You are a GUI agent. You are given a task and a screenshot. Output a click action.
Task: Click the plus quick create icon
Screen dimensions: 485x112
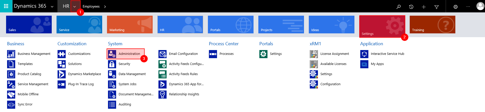424,7
